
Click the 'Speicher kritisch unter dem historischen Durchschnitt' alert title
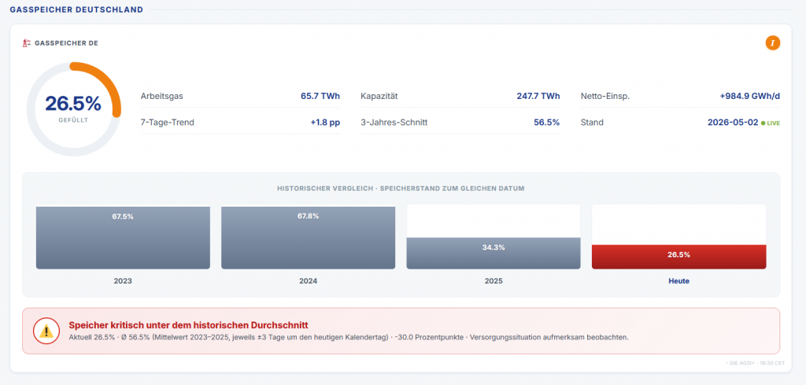[x=188, y=325]
